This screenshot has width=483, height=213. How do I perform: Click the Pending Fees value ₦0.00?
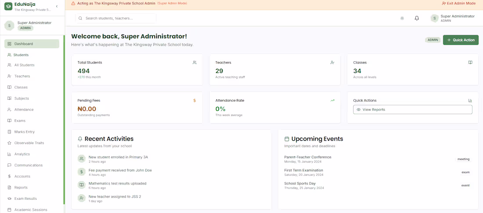point(87,109)
